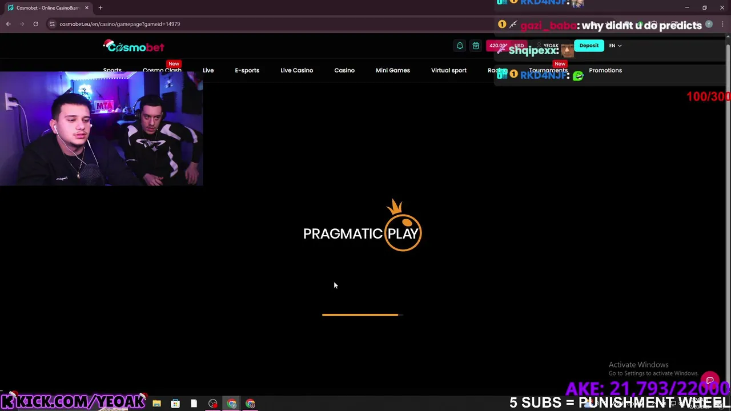Open Microsoft Store from the taskbar
The width and height of the screenshot is (731, 411).
pos(175,404)
